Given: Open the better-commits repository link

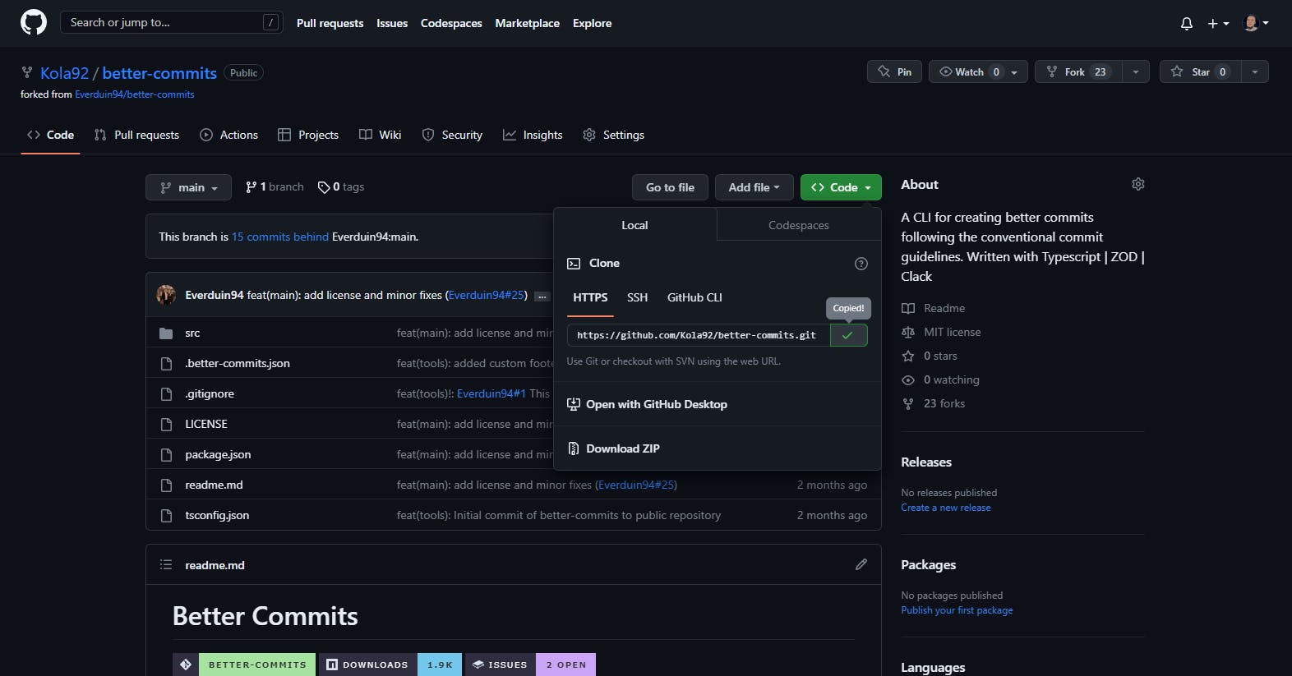Looking at the screenshot, I should (x=159, y=73).
